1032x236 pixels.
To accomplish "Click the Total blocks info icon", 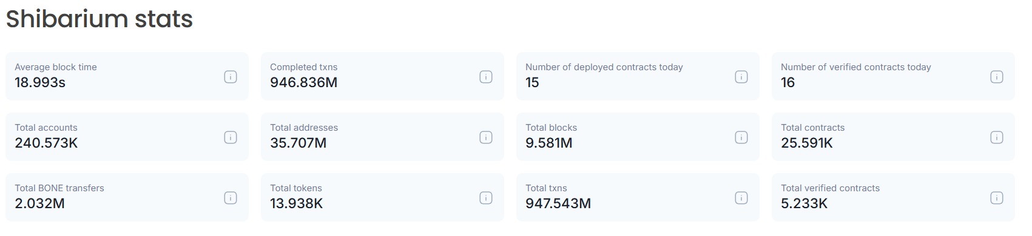I will (x=741, y=137).
